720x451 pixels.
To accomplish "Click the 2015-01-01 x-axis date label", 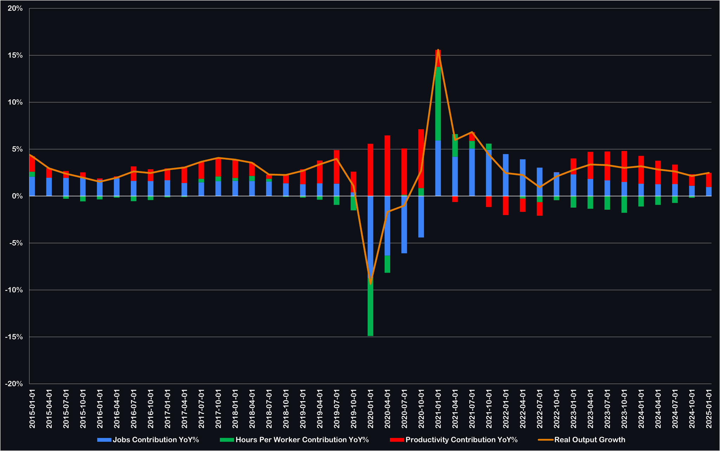I will coord(32,408).
